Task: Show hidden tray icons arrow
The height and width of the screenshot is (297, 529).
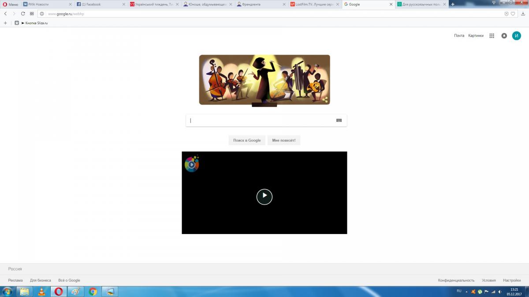Action: [466, 291]
